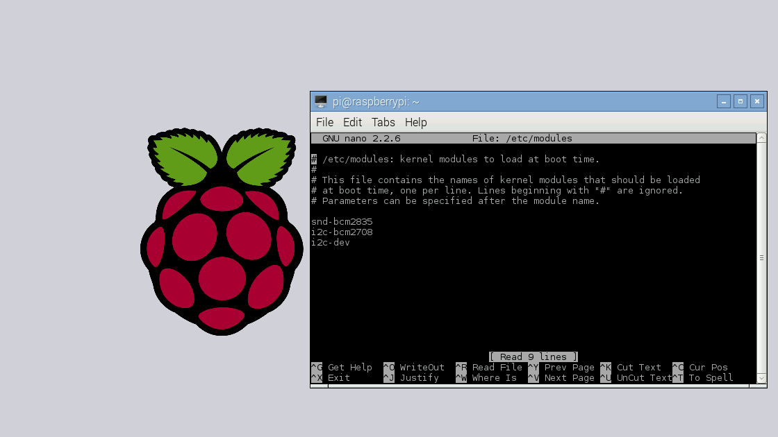Click the snd-bcm2835 module line
The image size is (778, 437).
(x=342, y=221)
